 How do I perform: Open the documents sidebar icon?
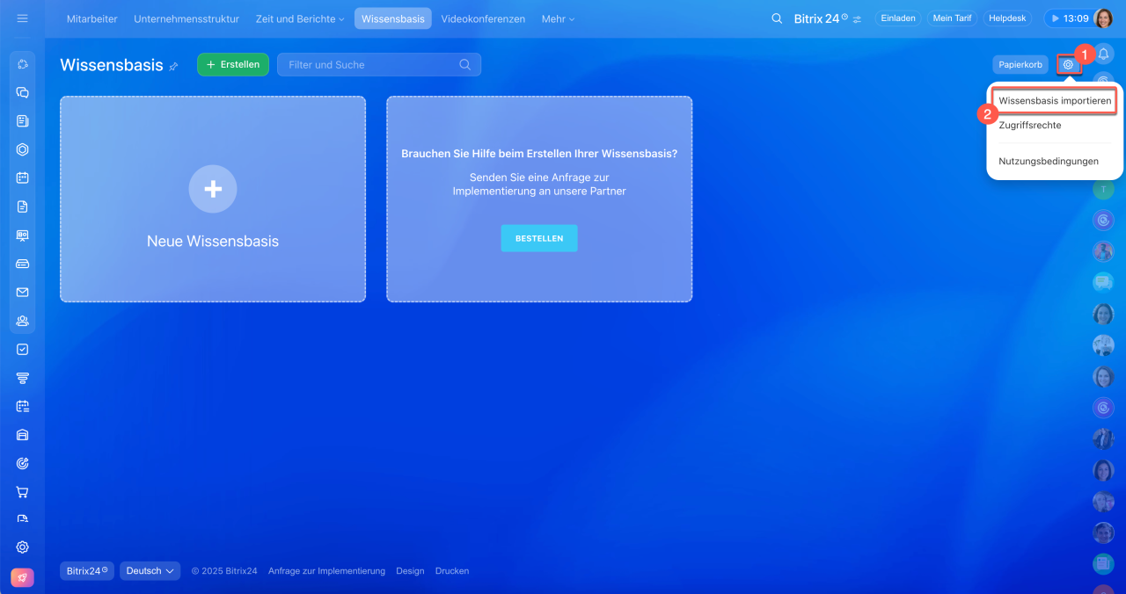point(23,206)
